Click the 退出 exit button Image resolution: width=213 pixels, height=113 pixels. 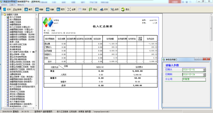[125, 9]
